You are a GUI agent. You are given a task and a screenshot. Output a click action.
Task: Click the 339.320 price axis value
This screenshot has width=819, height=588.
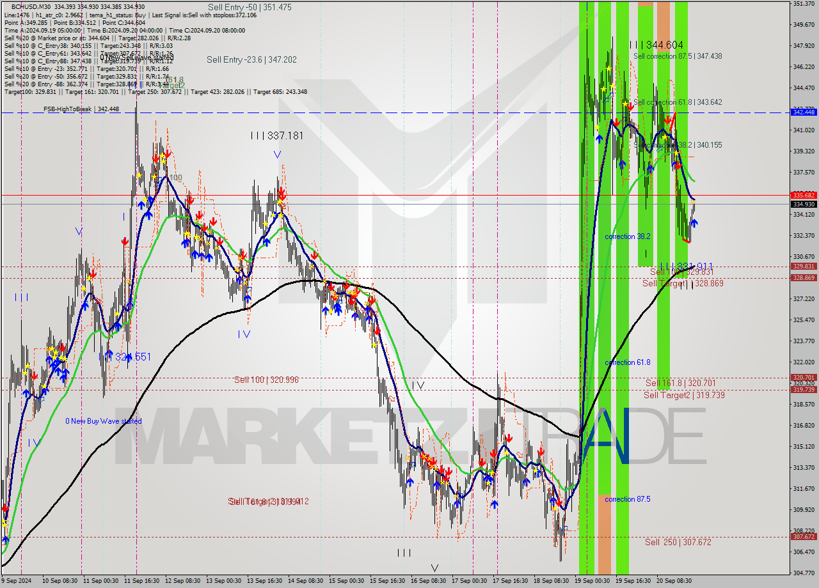[x=804, y=151]
